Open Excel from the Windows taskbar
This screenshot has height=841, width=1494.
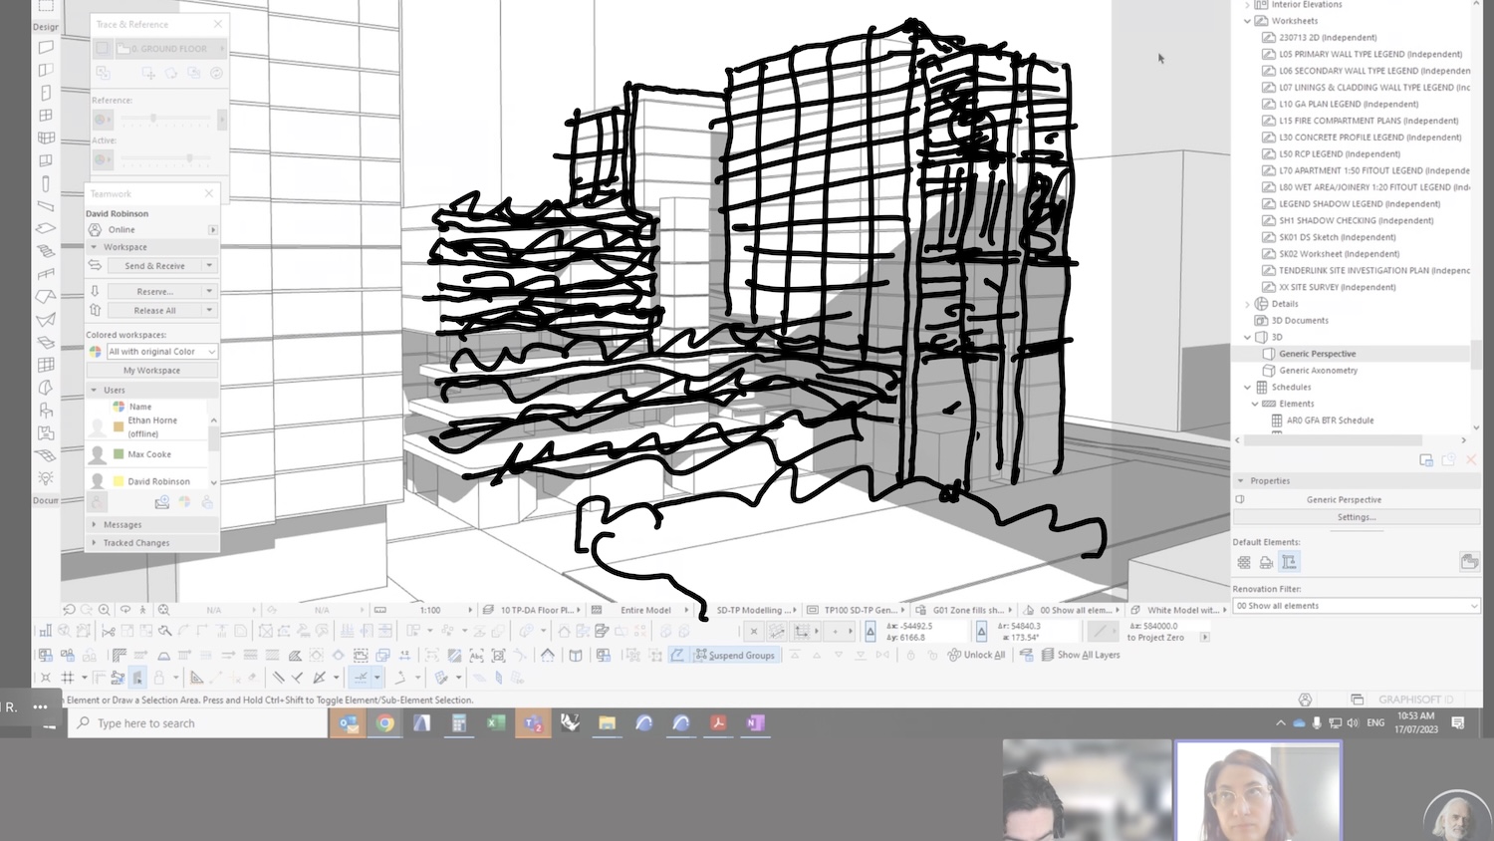click(x=496, y=723)
